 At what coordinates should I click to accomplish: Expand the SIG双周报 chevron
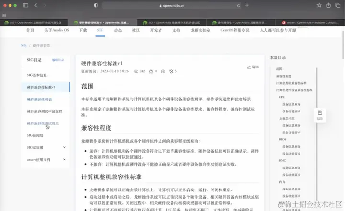click(64, 147)
